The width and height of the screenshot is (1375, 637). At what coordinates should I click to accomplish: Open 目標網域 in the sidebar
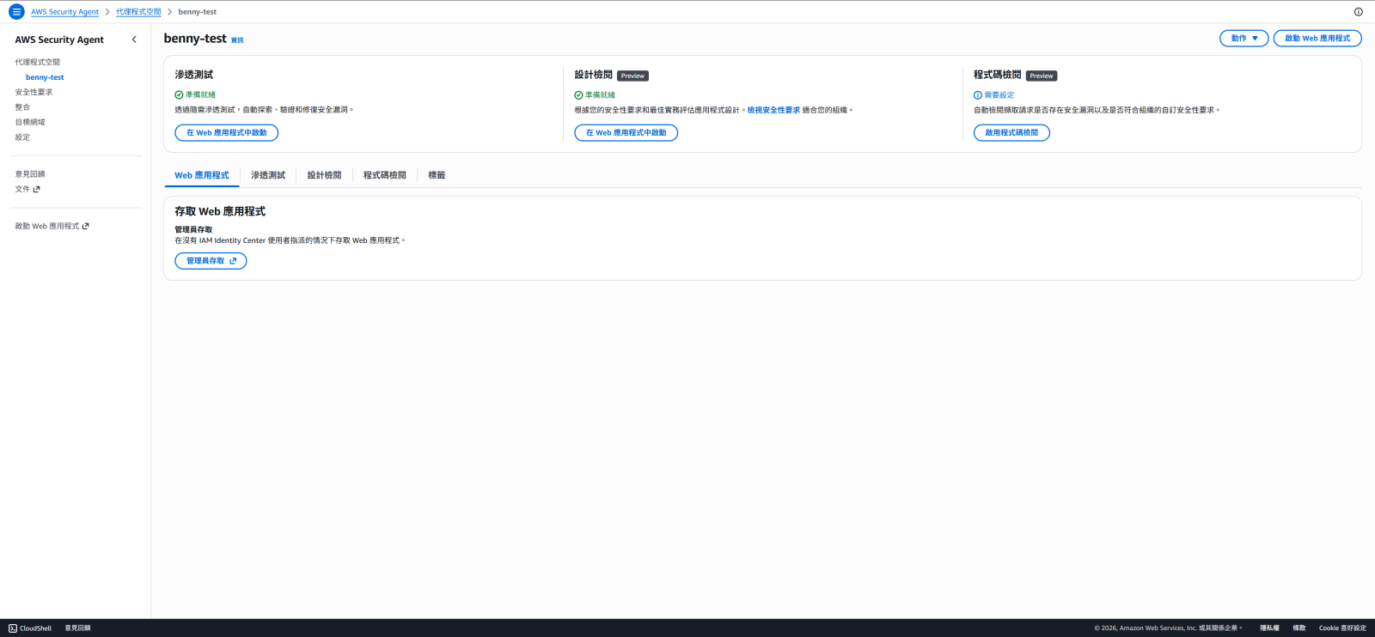coord(30,123)
